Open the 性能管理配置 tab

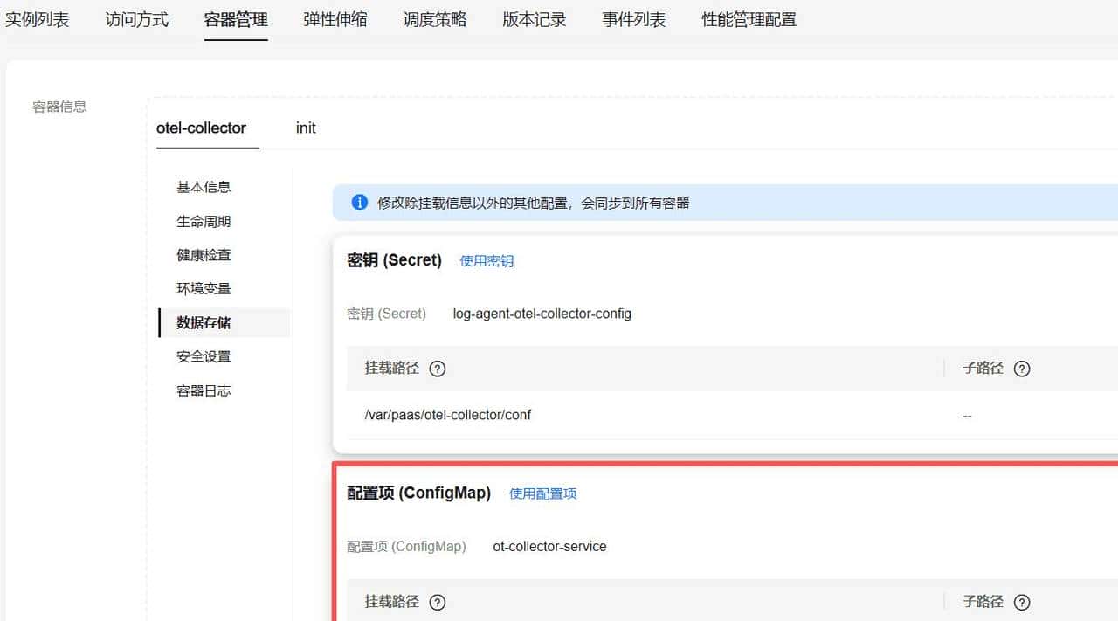[x=747, y=18]
